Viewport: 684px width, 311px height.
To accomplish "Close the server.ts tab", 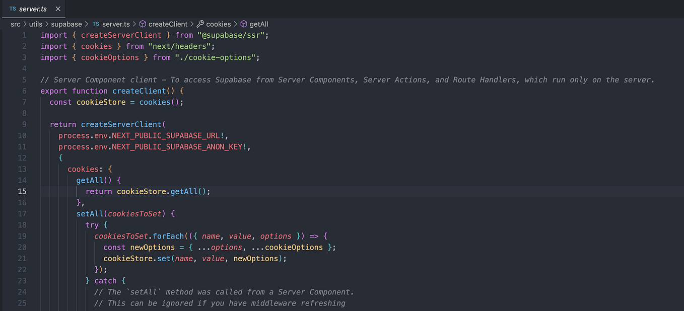I will pos(57,9).
